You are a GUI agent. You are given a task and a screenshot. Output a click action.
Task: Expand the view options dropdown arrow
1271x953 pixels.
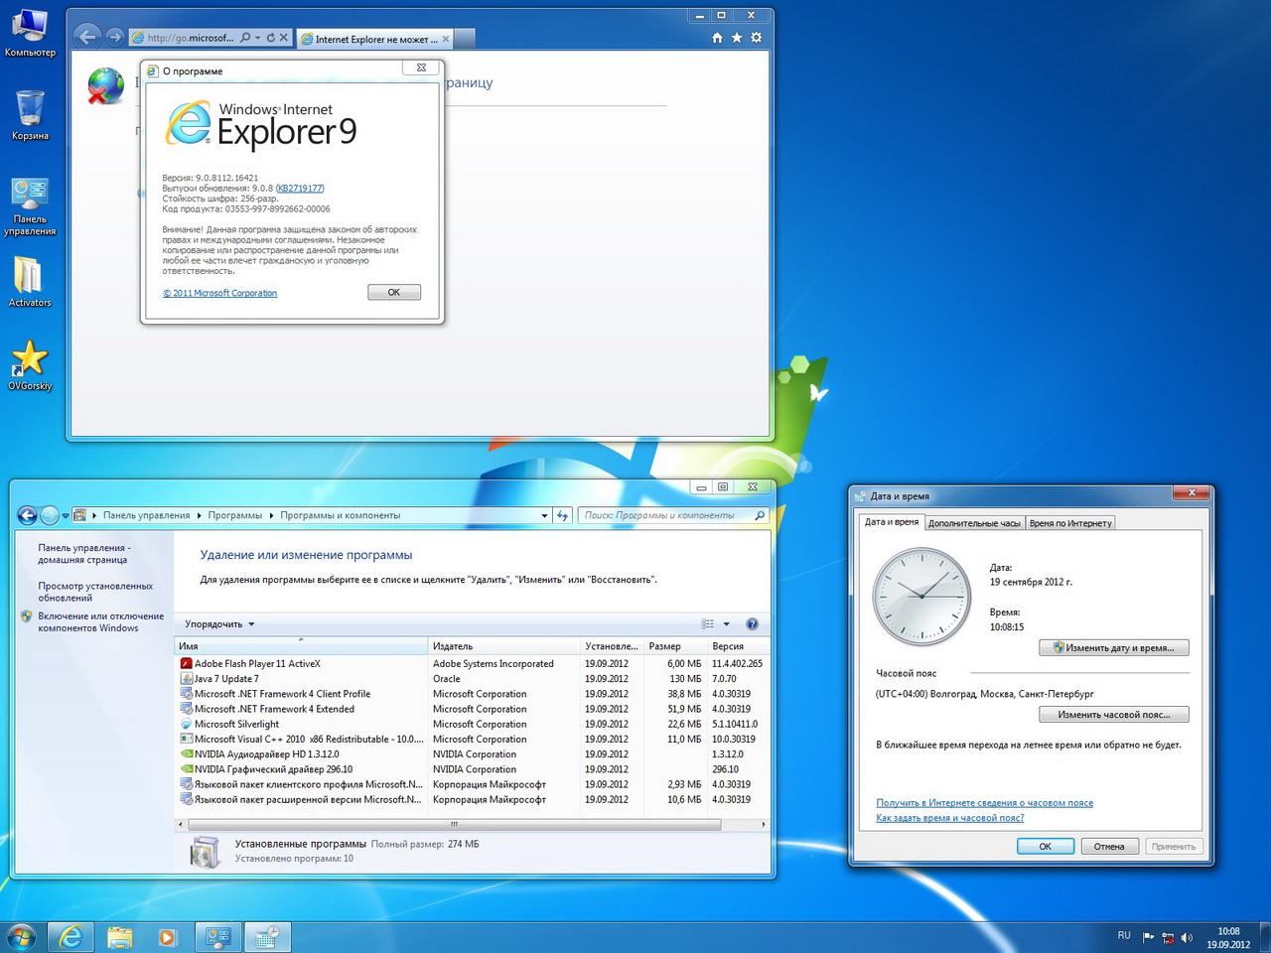[x=726, y=624]
